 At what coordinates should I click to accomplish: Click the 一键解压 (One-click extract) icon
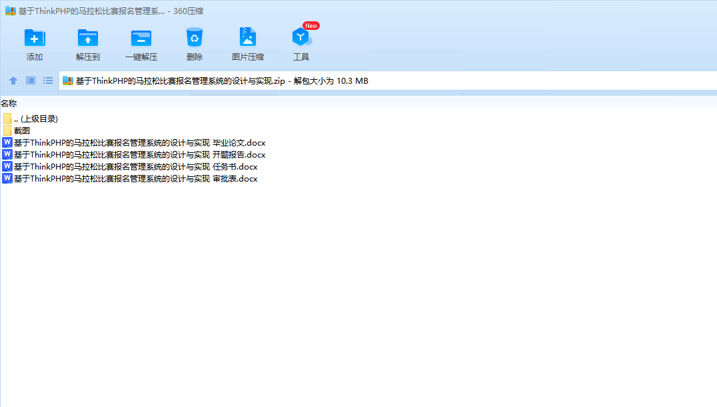141,38
